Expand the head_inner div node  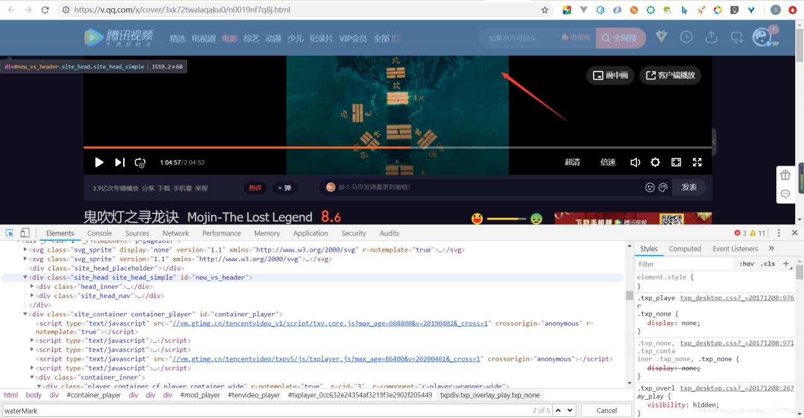click(x=32, y=287)
